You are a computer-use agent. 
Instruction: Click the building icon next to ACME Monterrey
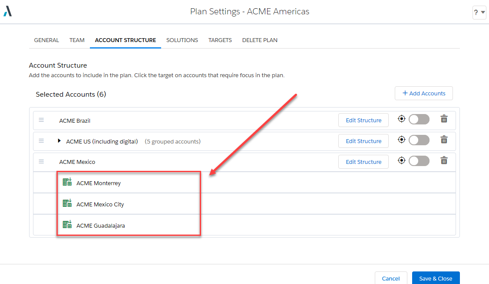pyautogui.click(x=67, y=182)
